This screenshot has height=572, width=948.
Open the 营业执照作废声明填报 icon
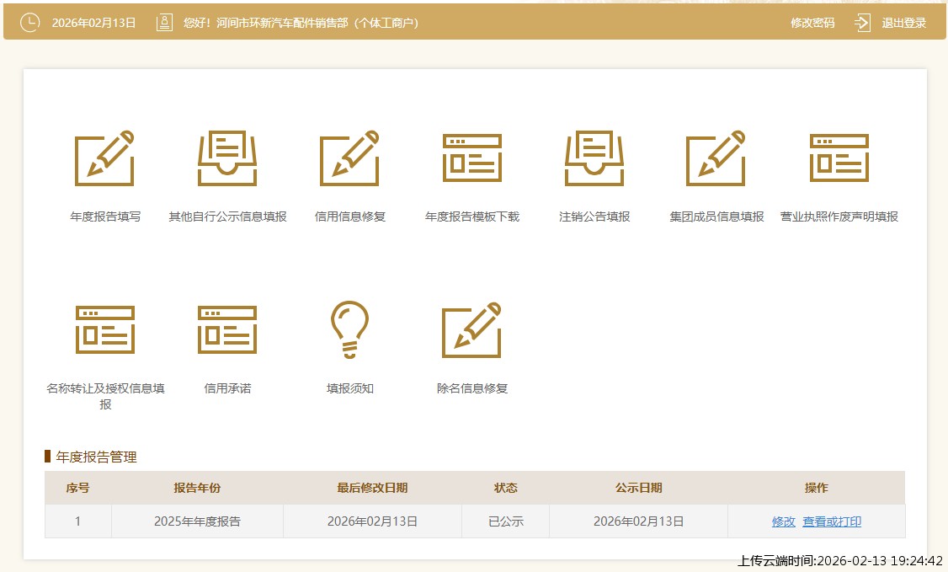coord(839,158)
